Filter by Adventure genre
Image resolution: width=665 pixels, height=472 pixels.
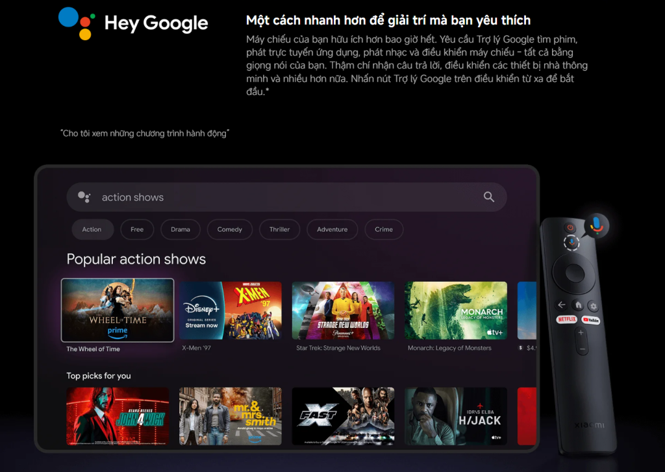point(332,229)
